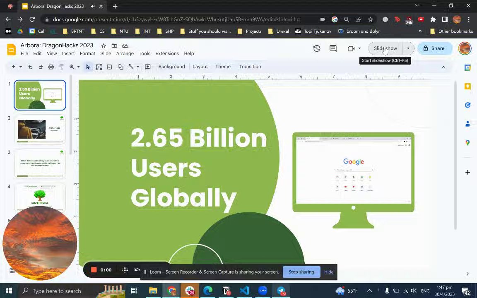Open line type dropdown arrow
Viewport: 477px width, 298px height.
point(138,67)
